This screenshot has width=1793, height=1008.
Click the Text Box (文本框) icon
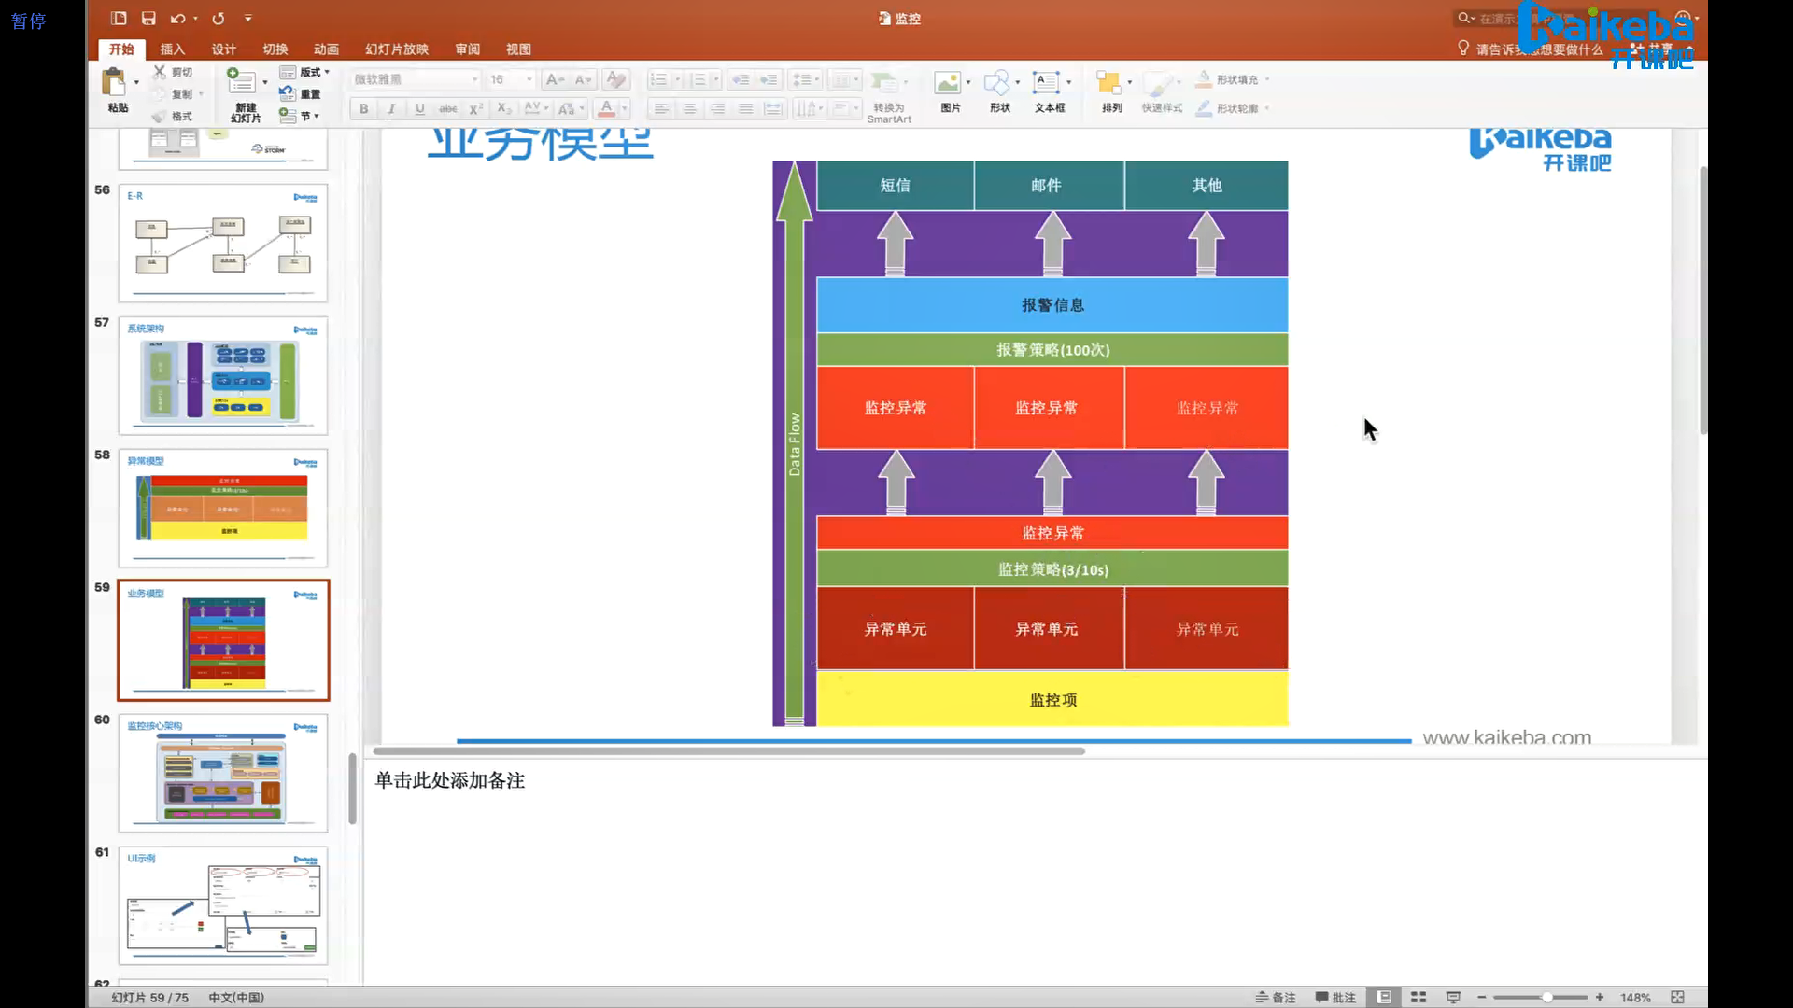click(1046, 84)
